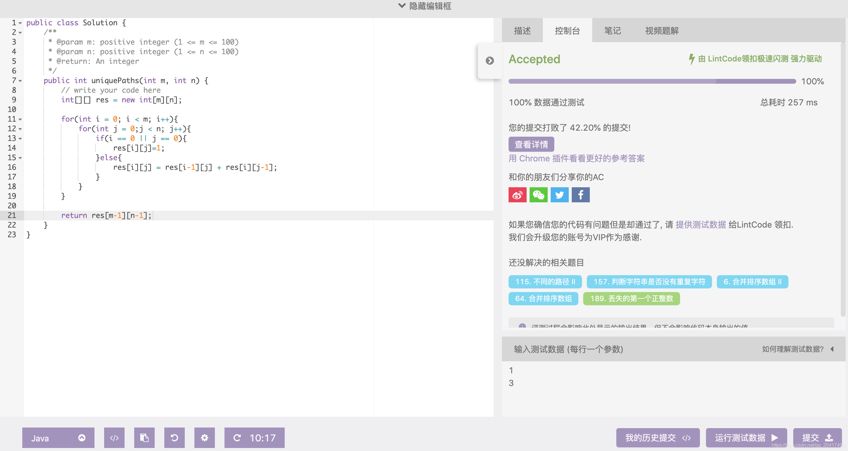Click the console panel vertical scrollbar
848x451 pixels.
(x=843, y=179)
